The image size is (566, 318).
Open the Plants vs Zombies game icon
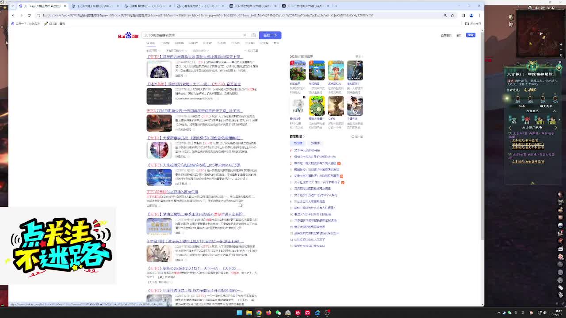pyautogui.click(x=317, y=106)
